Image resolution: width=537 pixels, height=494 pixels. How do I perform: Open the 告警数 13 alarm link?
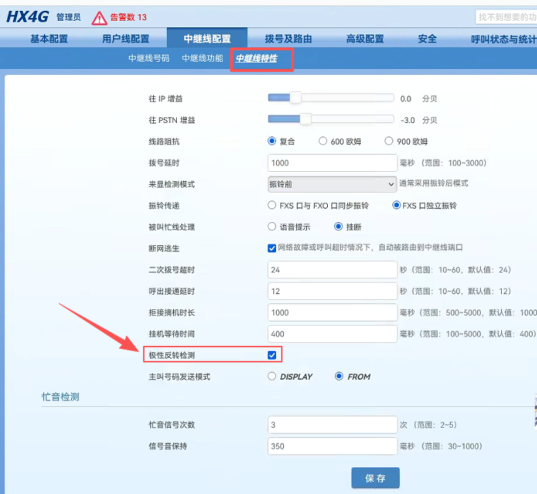point(129,17)
